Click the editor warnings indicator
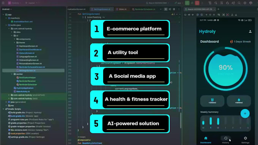This screenshot has height=145, width=258. click(173, 14)
